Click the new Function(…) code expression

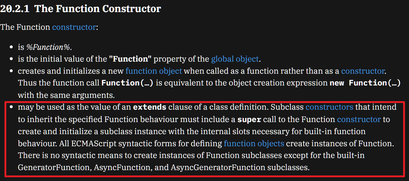click(365, 83)
